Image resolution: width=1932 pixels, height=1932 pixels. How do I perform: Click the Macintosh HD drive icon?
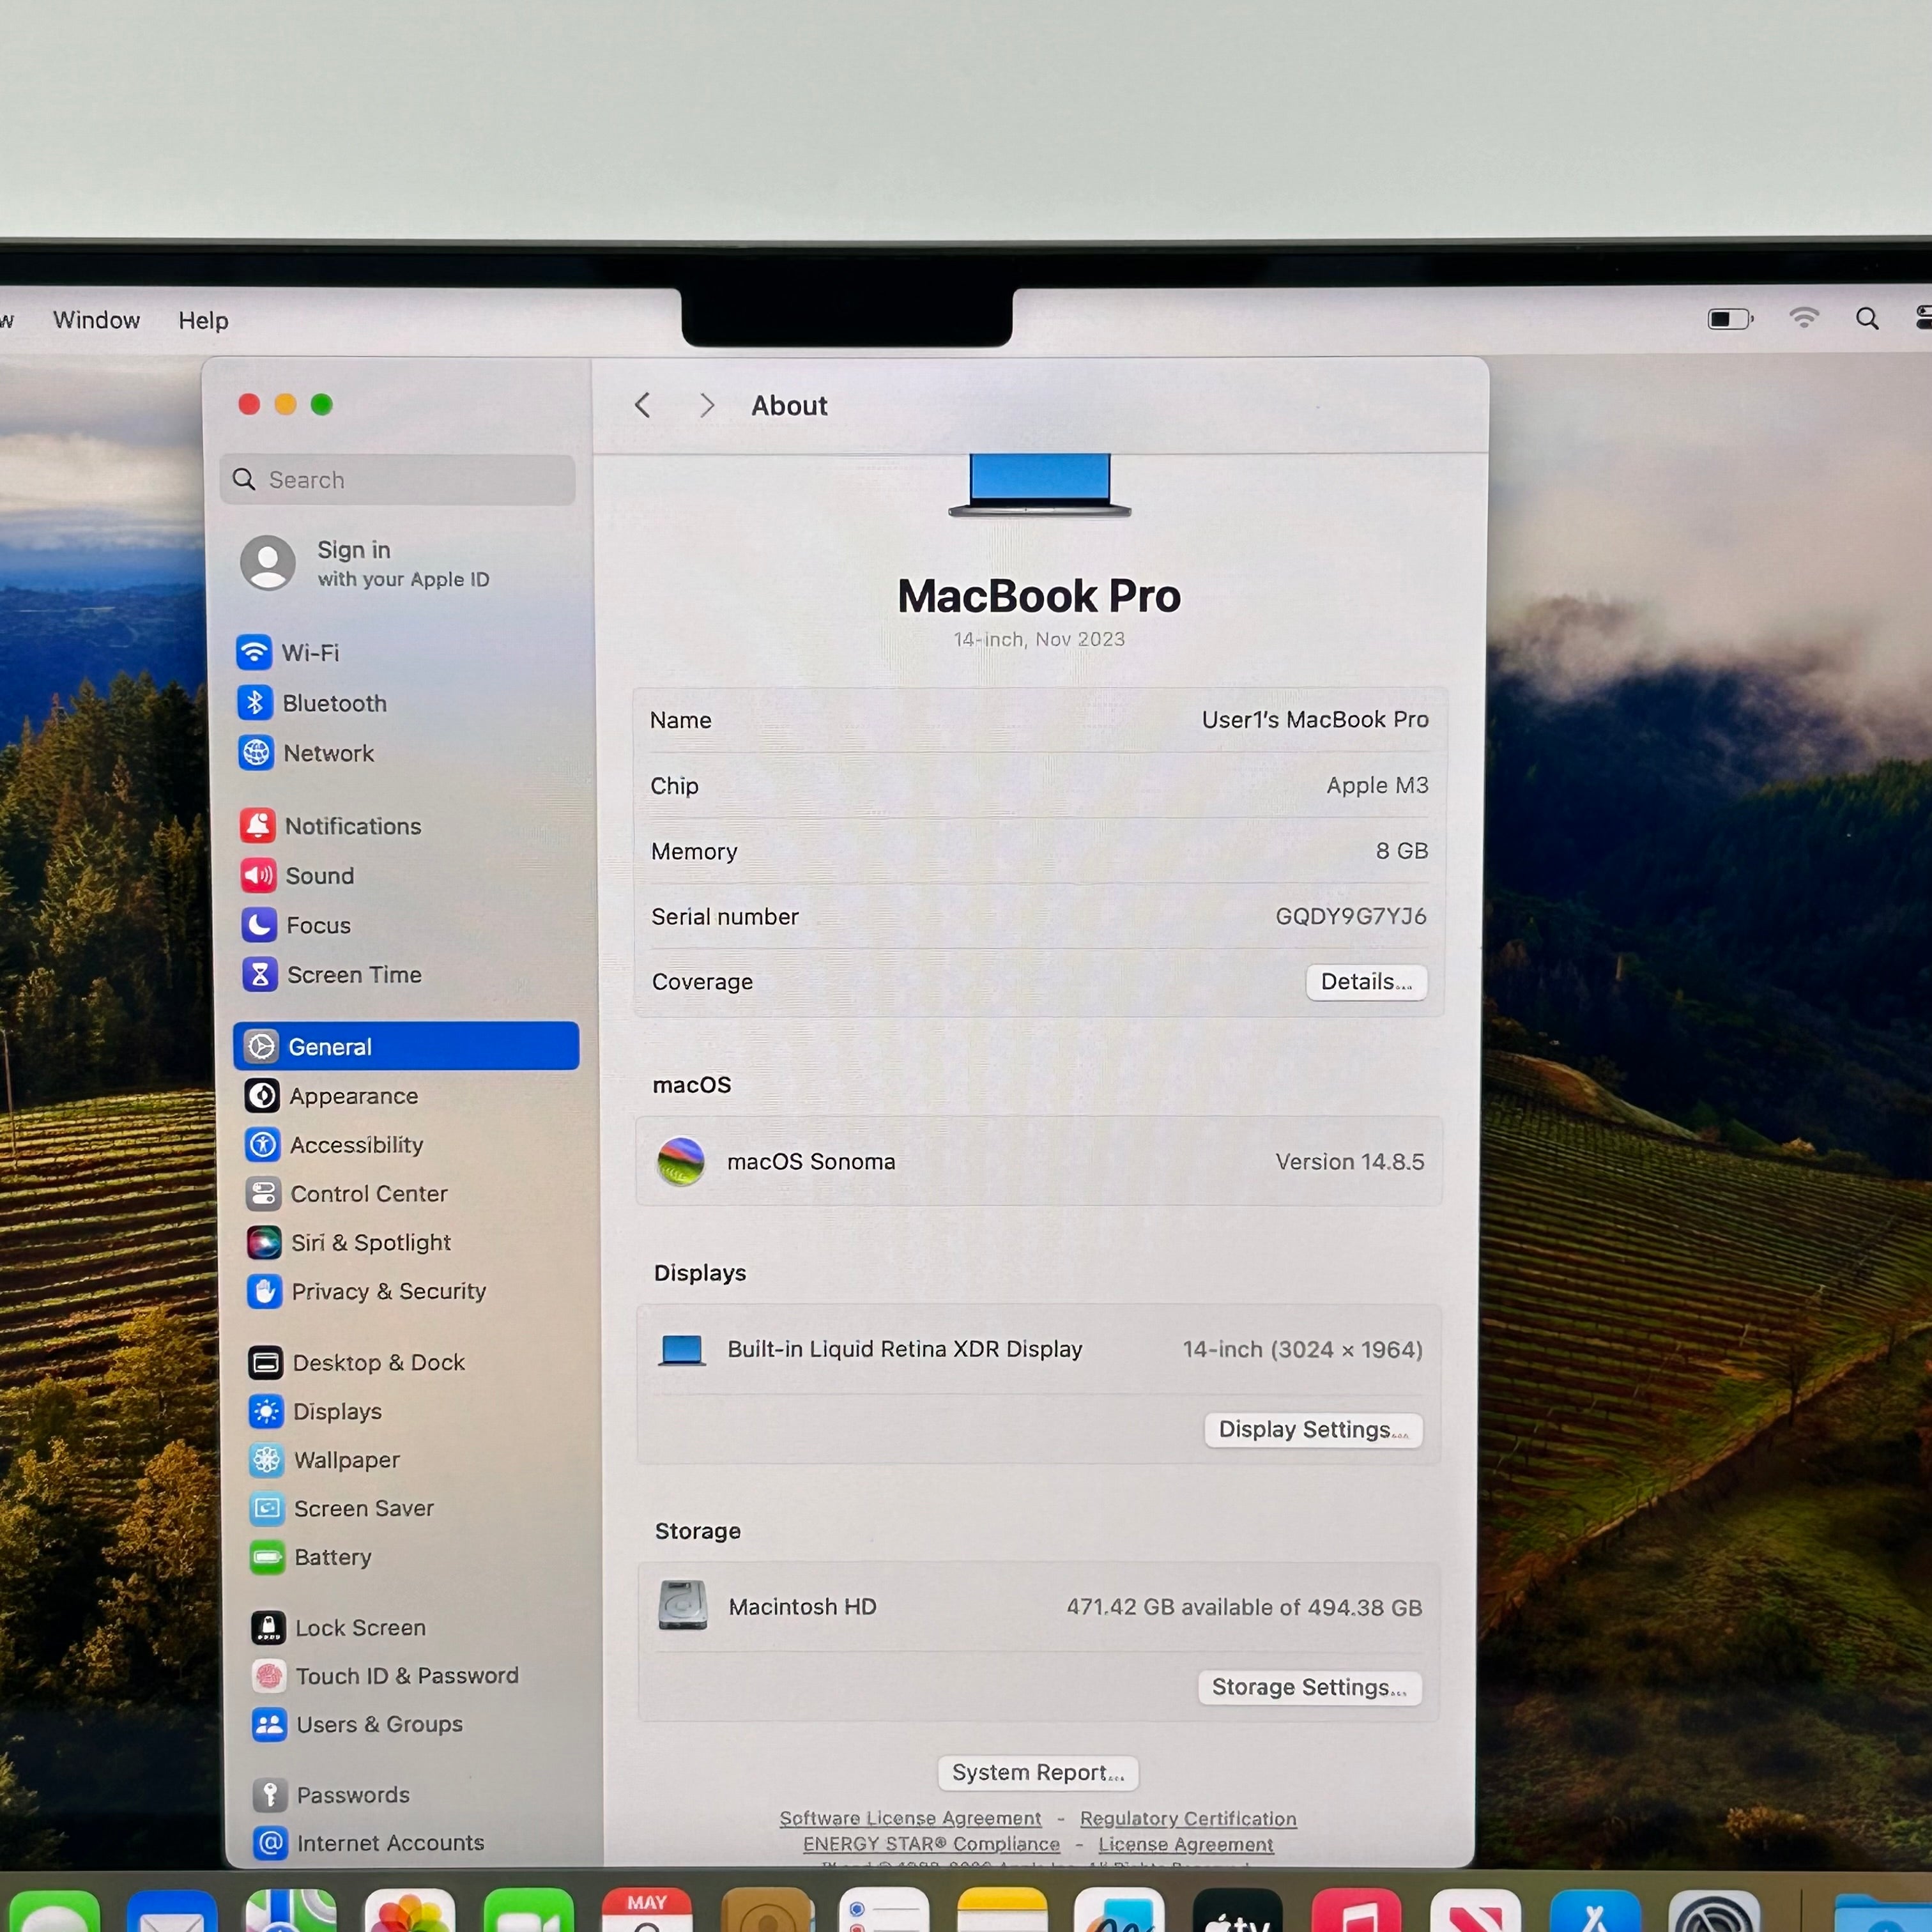click(683, 1605)
